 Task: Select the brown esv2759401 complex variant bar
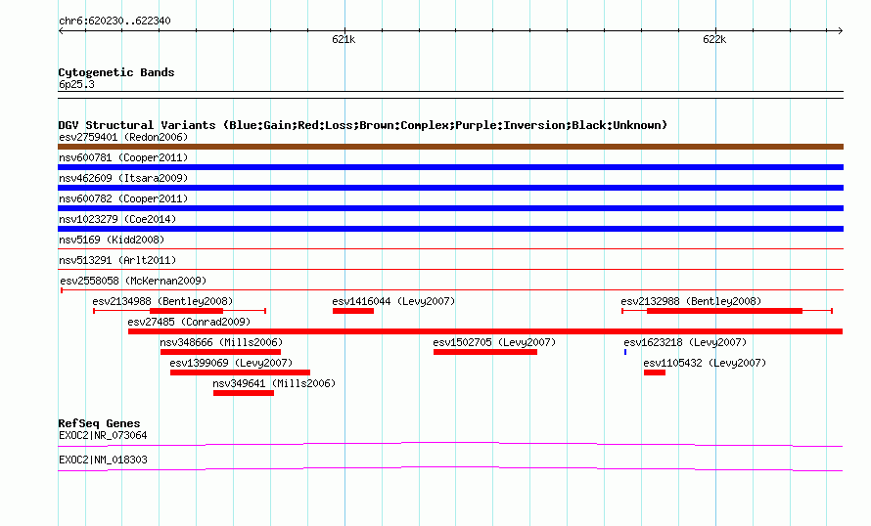tap(450, 147)
